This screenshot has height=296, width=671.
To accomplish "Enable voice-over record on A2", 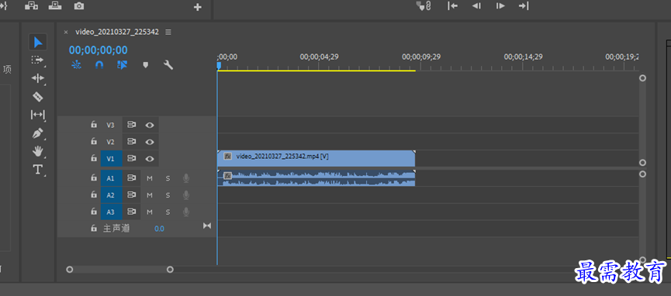I will pyautogui.click(x=186, y=195).
